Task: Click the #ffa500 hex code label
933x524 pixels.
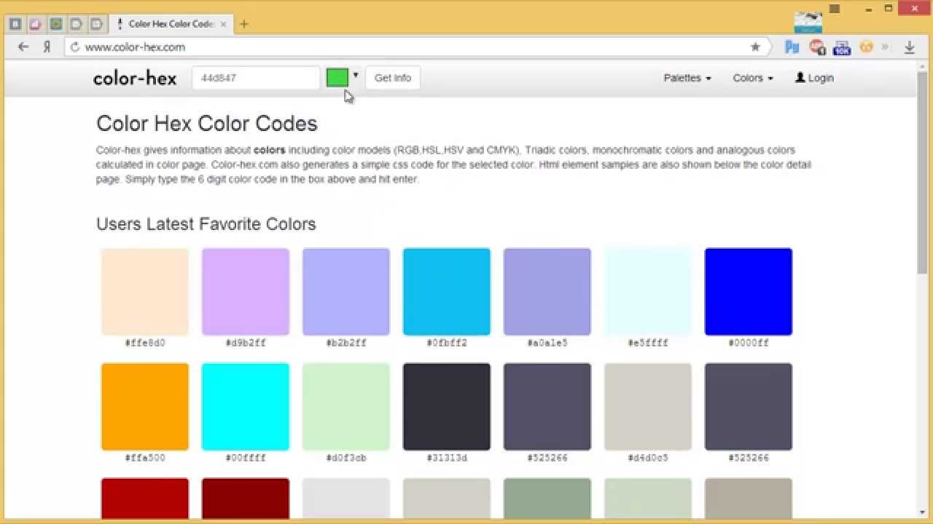Action: (145, 458)
